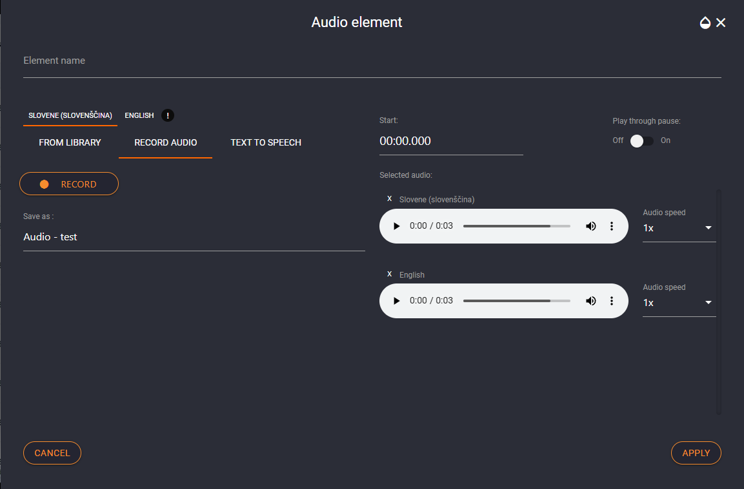Toggle Play through pause switch
The width and height of the screenshot is (744, 489).
click(x=641, y=140)
